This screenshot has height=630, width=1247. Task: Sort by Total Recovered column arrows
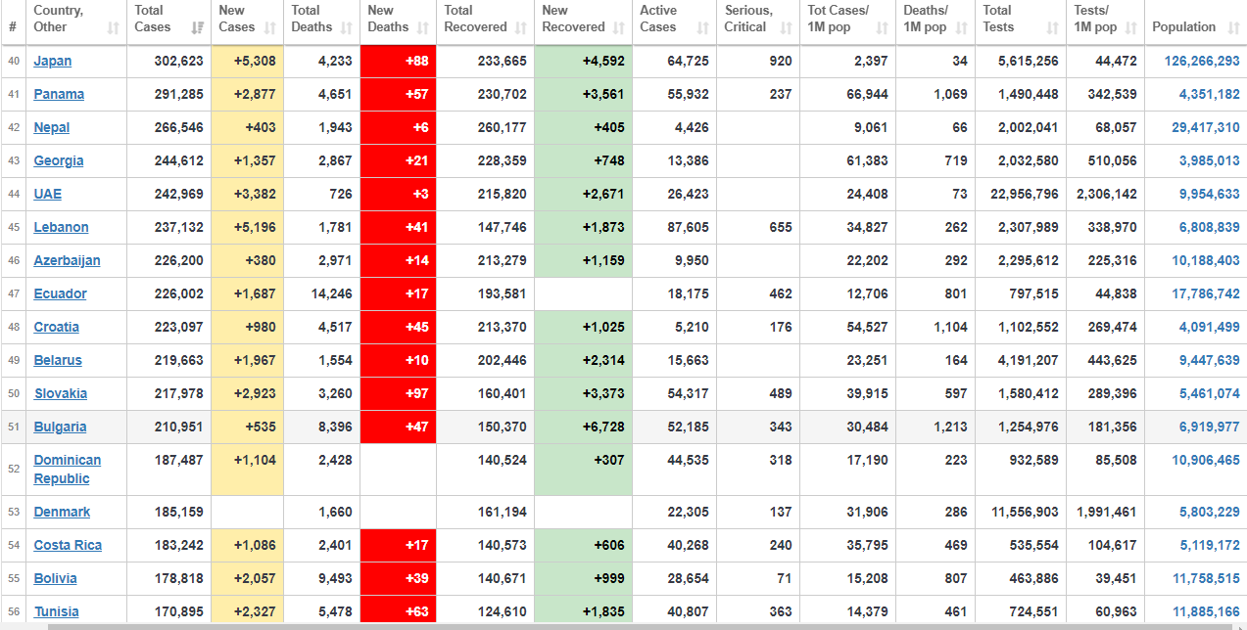(x=522, y=28)
